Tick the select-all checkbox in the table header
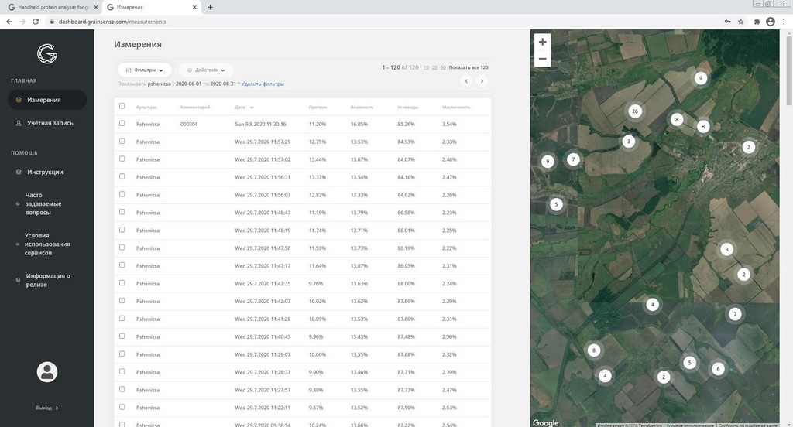The height and width of the screenshot is (427, 793). click(122, 106)
